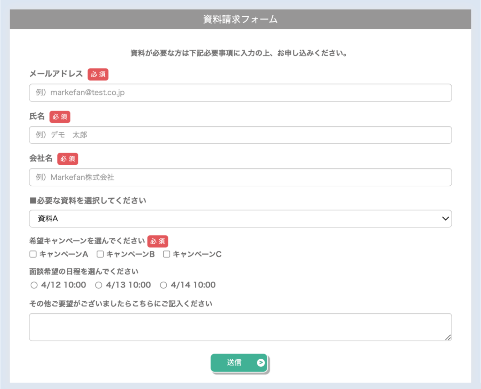Click the 必須 badge beside 希望キャンペーン
481x389 pixels.
click(158, 241)
